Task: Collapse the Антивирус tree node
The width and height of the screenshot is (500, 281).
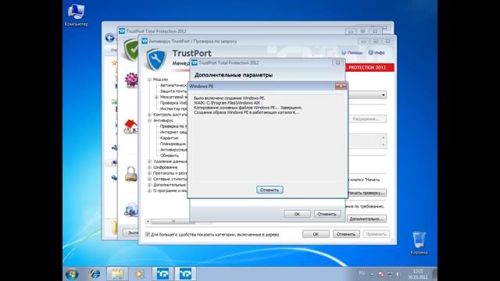Action: pyautogui.click(x=149, y=120)
